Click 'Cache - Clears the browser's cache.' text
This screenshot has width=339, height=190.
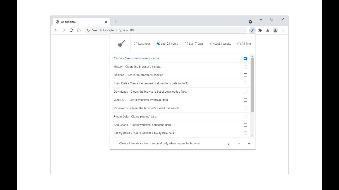137,59
